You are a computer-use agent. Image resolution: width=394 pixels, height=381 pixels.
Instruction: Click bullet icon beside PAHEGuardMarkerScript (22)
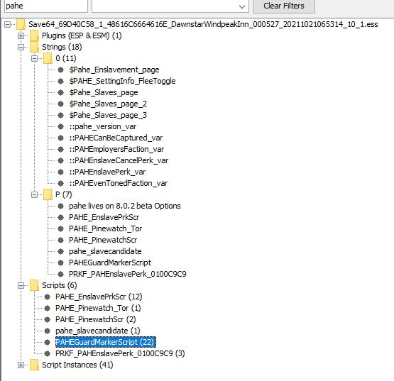click(47, 342)
